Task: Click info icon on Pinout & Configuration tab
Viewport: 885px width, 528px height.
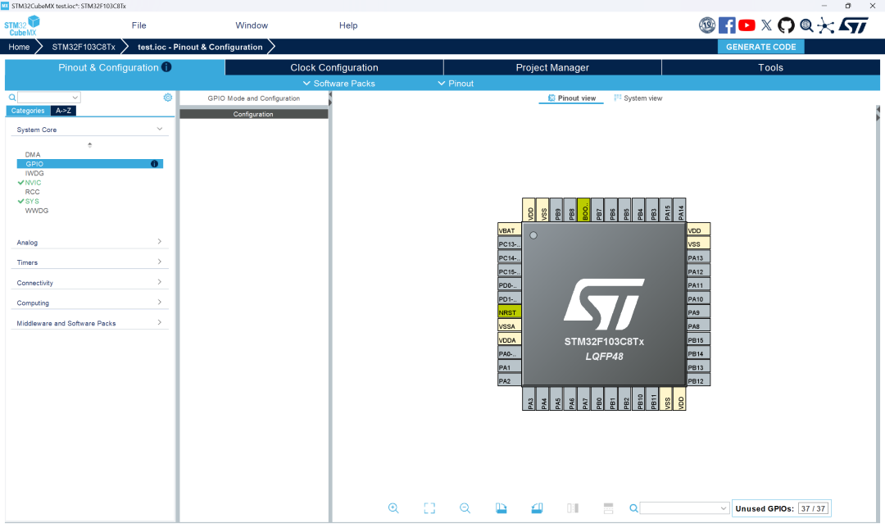Action: pos(166,66)
